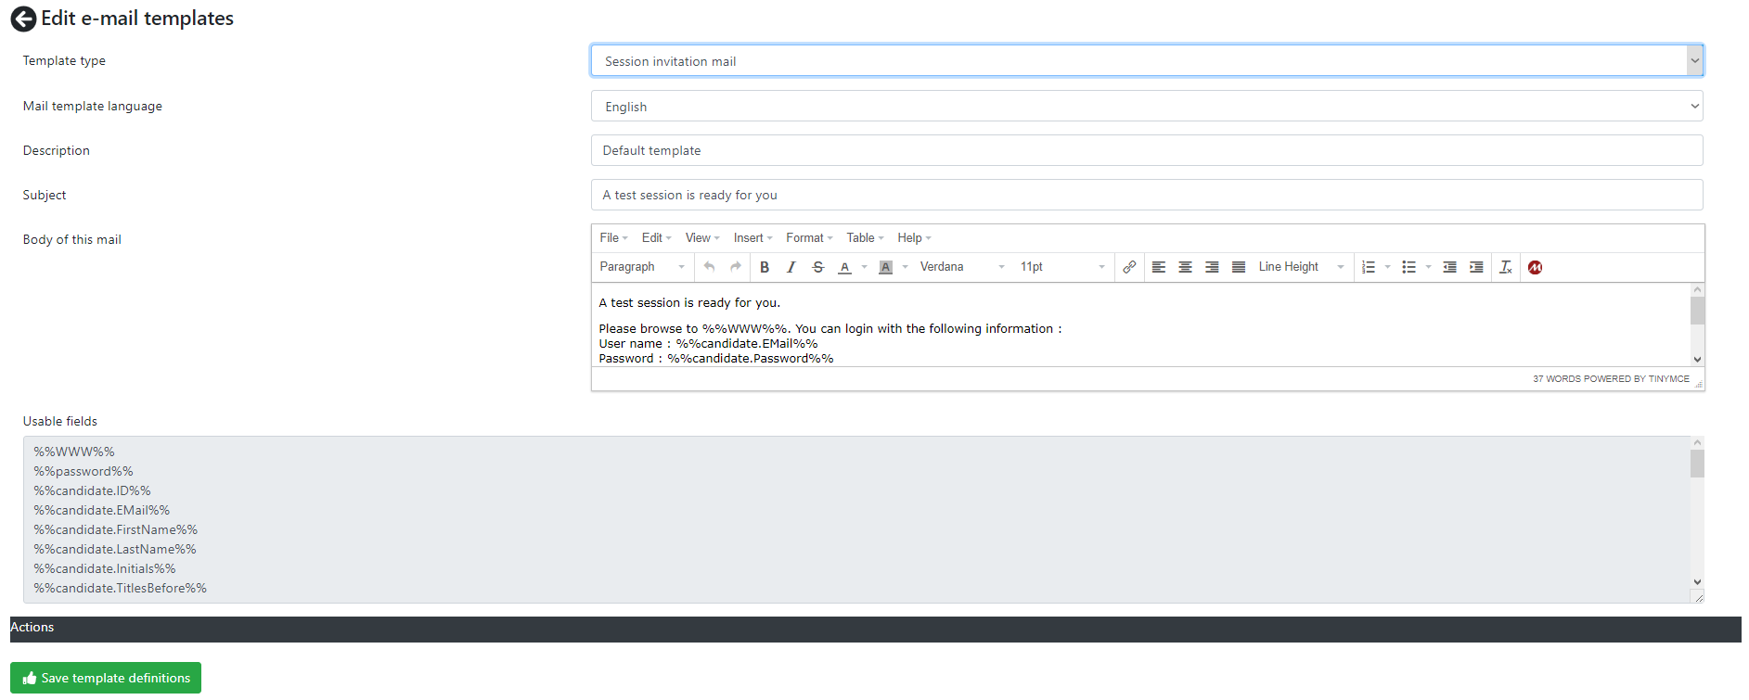Click the 37 WORDS counter
Screen dimensions: 1749x700
[x=1557, y=379]
